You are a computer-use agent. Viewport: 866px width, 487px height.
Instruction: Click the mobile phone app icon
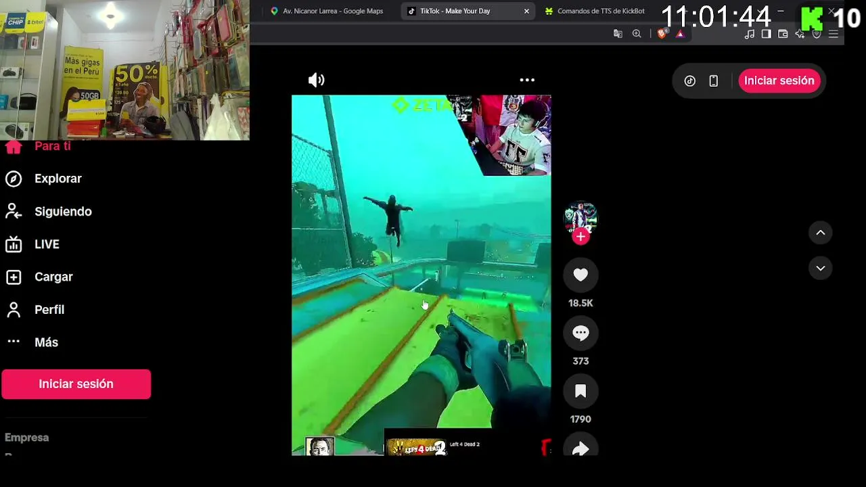pos(713,80)
